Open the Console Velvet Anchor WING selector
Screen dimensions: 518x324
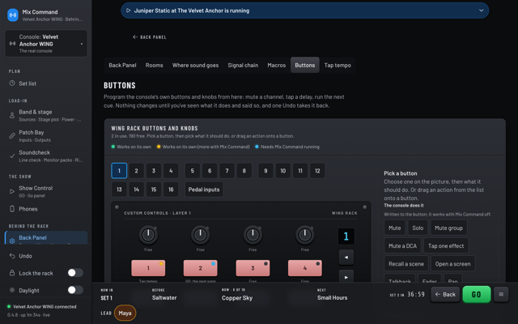point(46,44)
